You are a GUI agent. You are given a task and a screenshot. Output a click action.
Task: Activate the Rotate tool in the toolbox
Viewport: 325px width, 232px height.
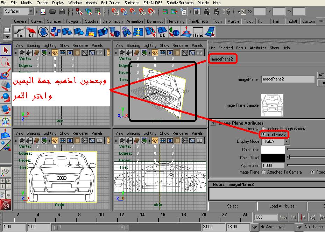(6, 97)
